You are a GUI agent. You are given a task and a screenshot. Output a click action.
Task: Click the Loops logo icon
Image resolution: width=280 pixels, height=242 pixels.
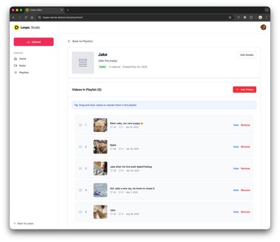click(16, 27)
